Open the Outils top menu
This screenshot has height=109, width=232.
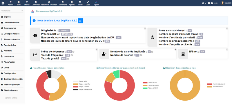tap(88, 3)
